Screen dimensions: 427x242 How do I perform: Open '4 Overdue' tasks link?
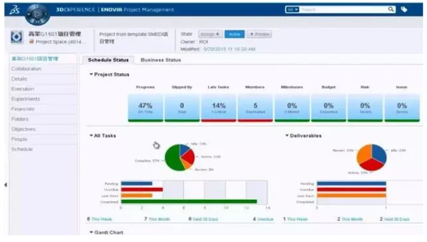click(x=263, y=219)
